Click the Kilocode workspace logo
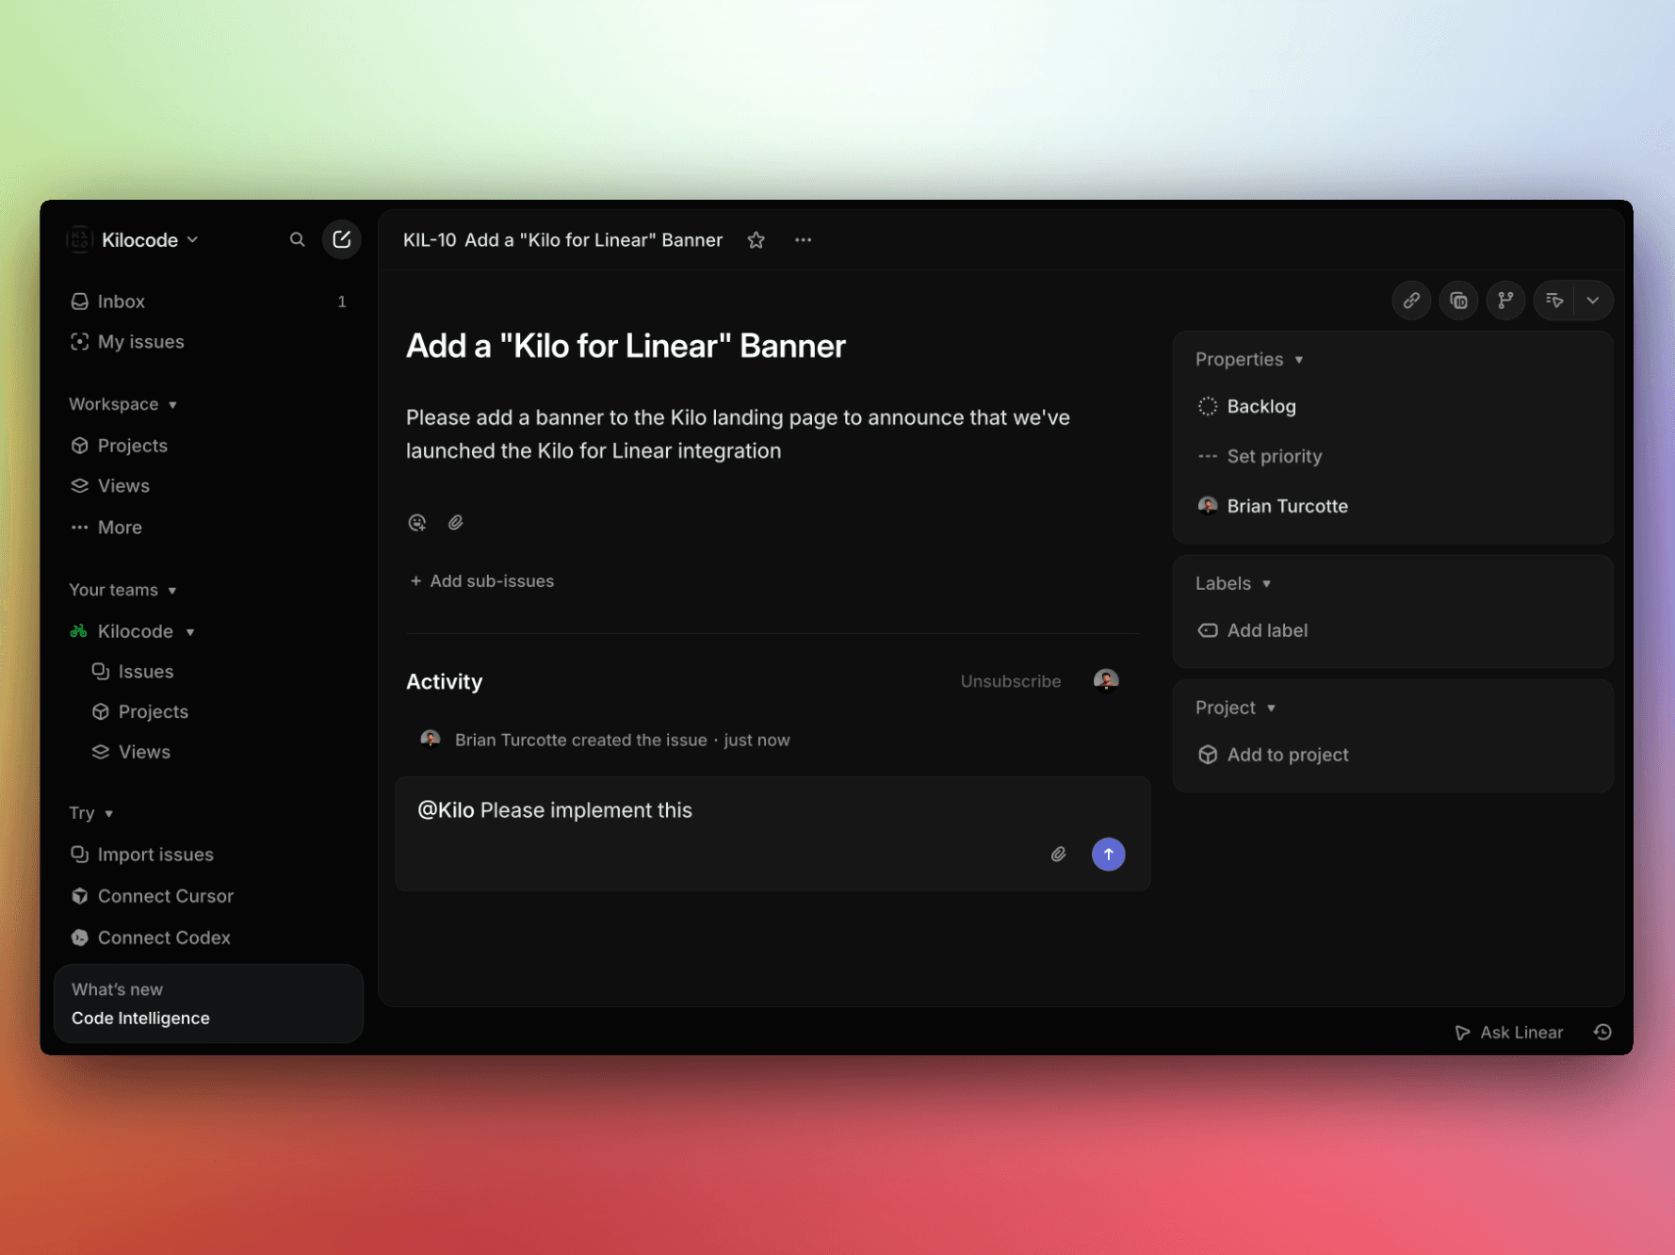Image resolution: width=1675 pixels, height=1255 pixels. 79,239
